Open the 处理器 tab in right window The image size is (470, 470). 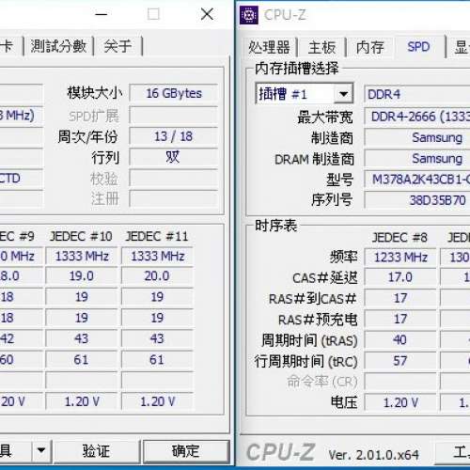269,48
